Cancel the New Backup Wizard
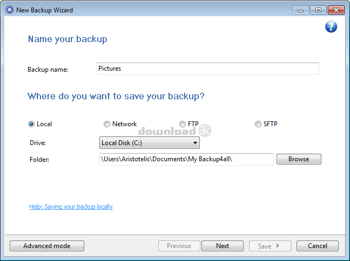Viewport: 350px width, 261px height. point(318,246)
